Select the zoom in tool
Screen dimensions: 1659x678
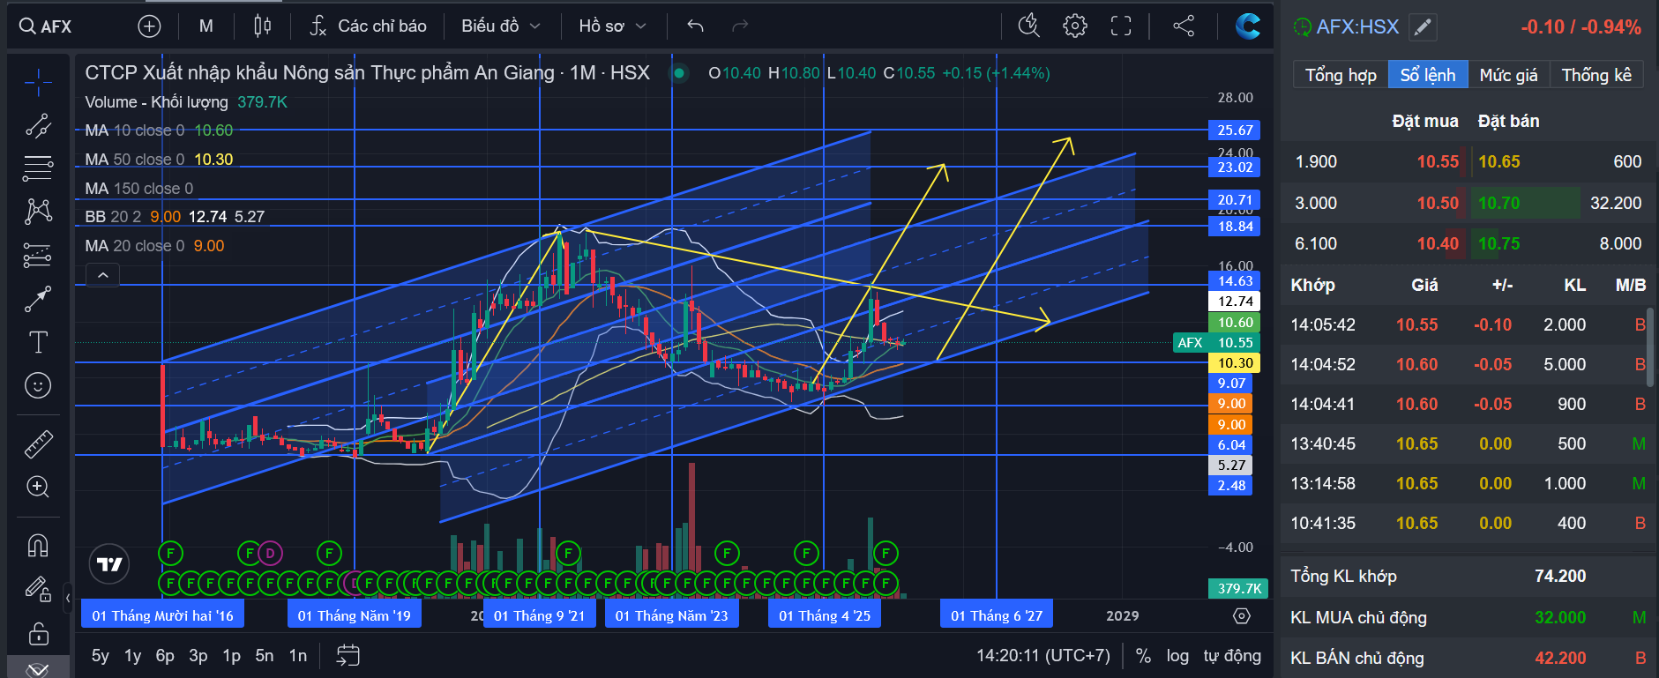(38, 487)
